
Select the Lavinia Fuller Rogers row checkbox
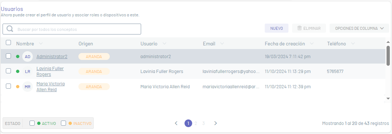pos(8,71)
